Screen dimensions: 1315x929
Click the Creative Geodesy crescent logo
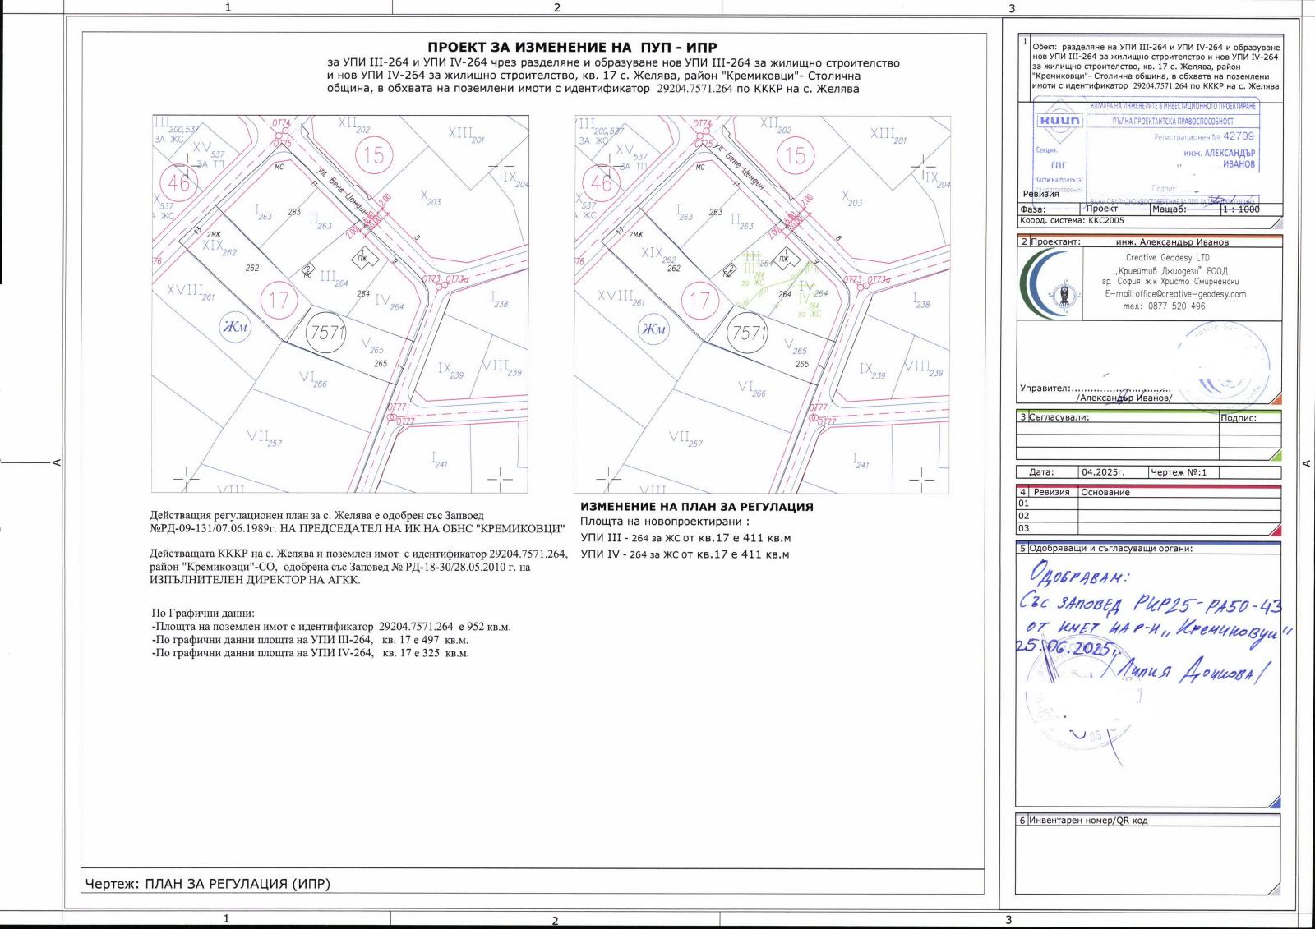coord(1050,283)
